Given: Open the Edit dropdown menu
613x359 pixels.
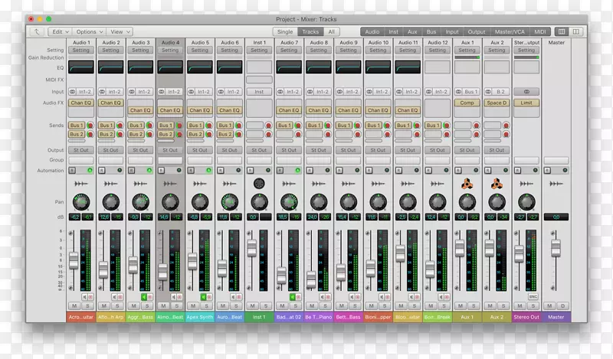Looking at the screenshot, I should [60, 31].
